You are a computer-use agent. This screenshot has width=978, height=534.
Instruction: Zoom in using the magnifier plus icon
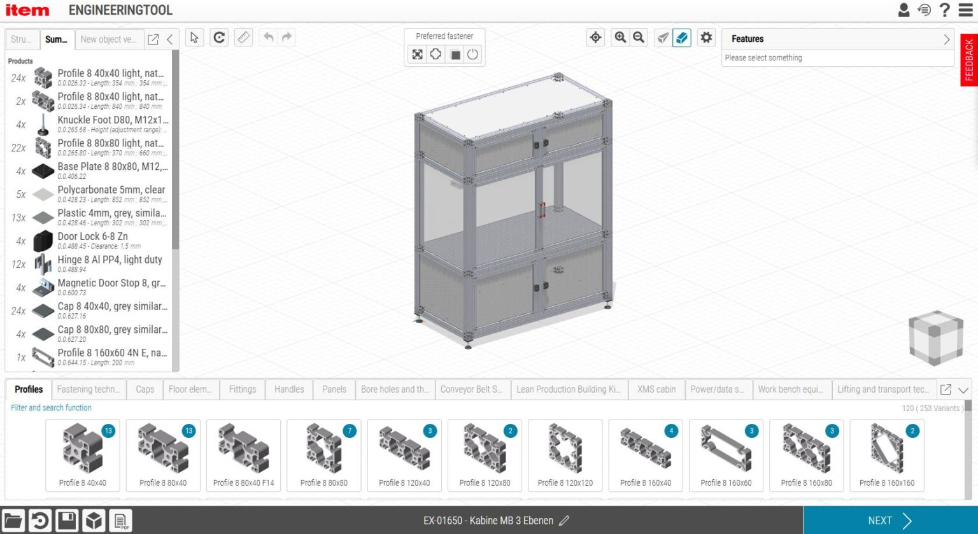tap(620, 37)
